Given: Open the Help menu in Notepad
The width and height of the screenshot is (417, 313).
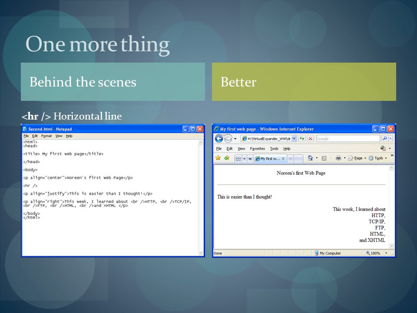Looking at the screenshot, I should (x=69, y=136).
